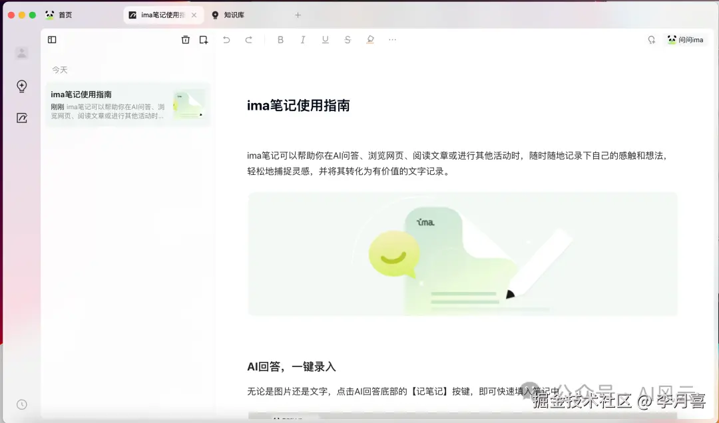Select the lightbulb ideas icon in sidebar
This screenshot has width=719, height=423.
(21, 86)
